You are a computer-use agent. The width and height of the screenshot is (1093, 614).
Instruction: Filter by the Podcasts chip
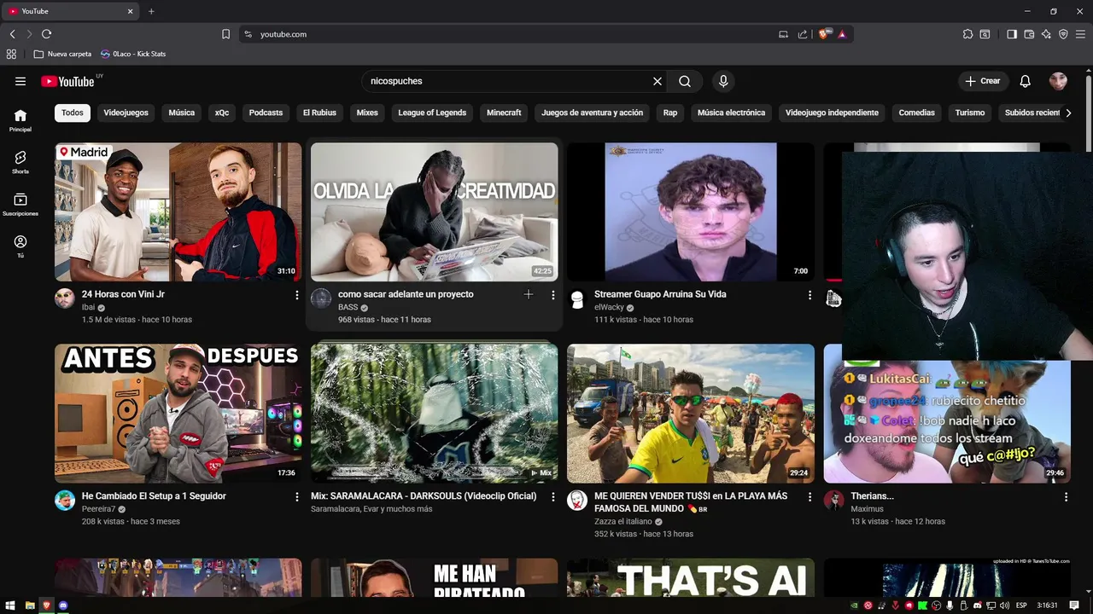[x=266, y=113]
